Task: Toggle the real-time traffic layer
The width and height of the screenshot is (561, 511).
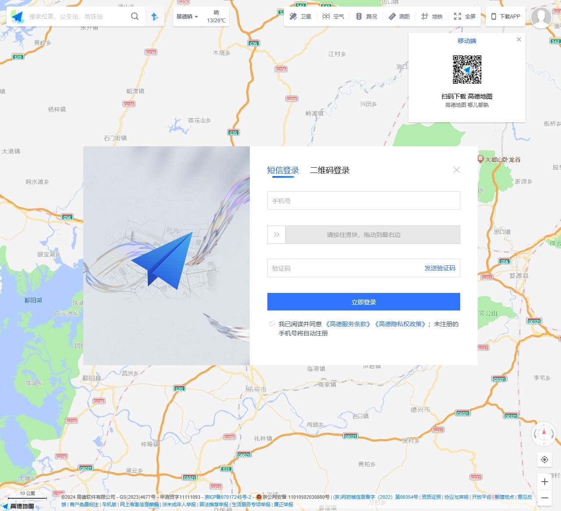Action: click(366, 16)
